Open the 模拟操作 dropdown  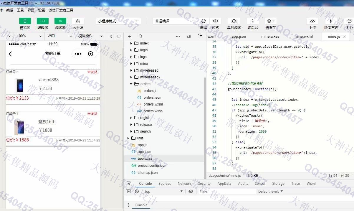90,36
